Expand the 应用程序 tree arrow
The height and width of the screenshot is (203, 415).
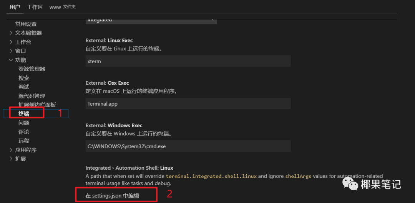pyautogui.click(x=11, y=150)
